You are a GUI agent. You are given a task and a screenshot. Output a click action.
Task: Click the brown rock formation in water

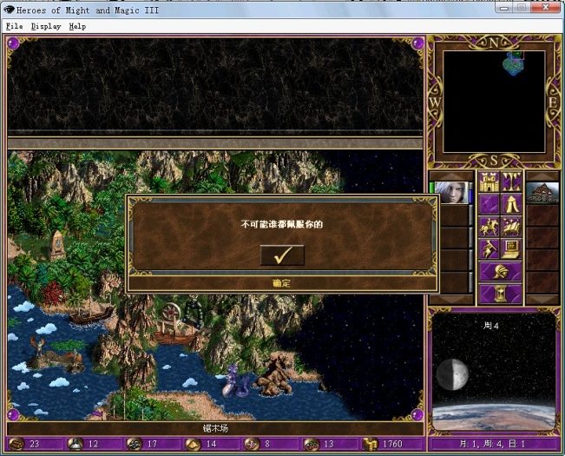pyautogui.click(x=275, y=375)
